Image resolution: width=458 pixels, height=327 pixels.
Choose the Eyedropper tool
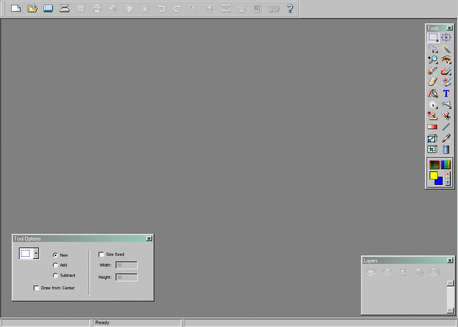tap(446, 138)
